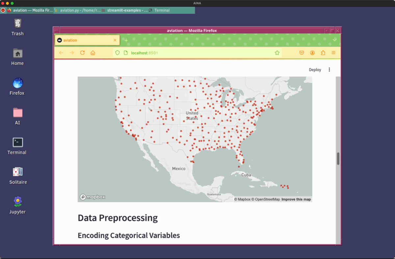Click the page's vertical scrollbar thumb
Image resolution: width=395 pixels, height=259 pixels.
tap(338, 159)
